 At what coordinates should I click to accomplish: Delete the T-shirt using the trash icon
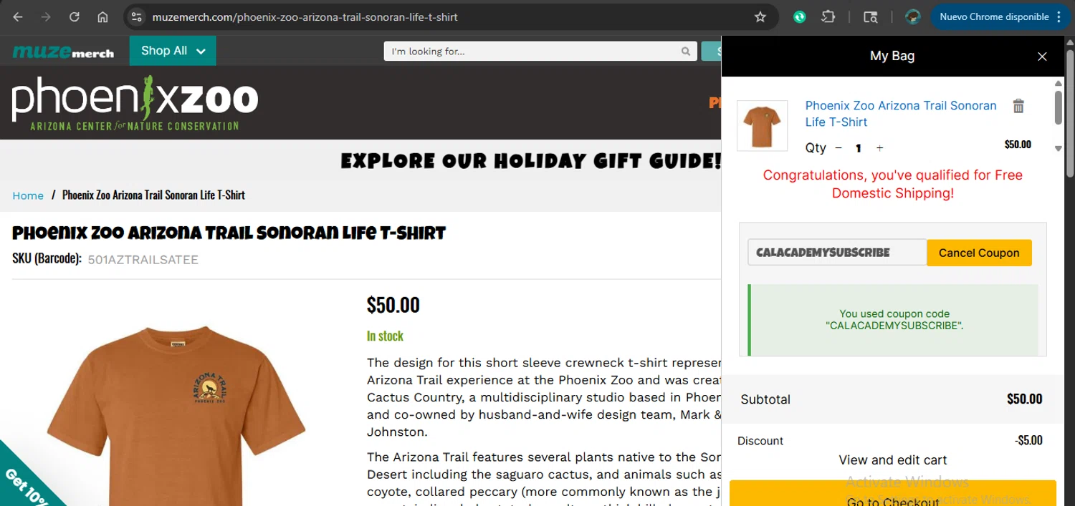coord(1018,106)
